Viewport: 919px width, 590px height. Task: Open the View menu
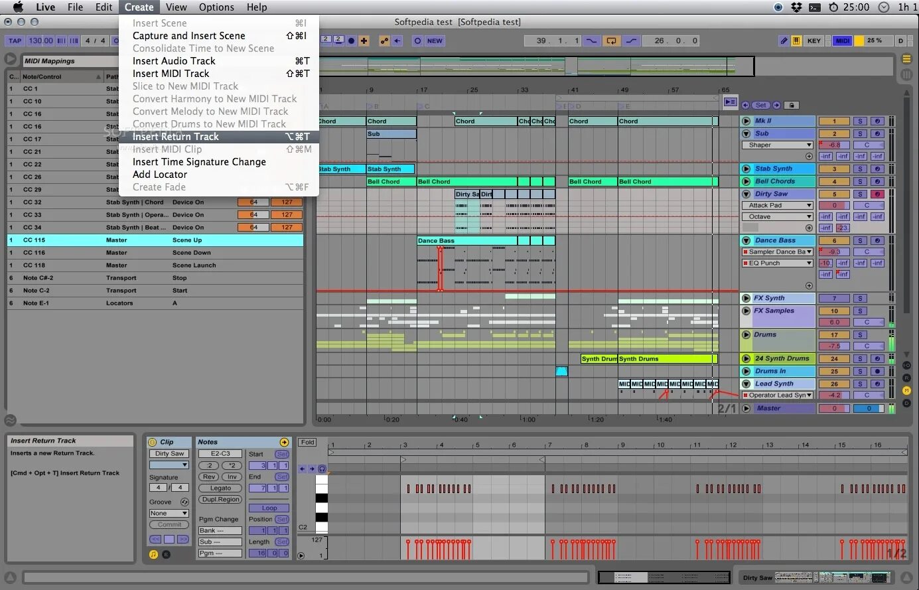[176, 7]
